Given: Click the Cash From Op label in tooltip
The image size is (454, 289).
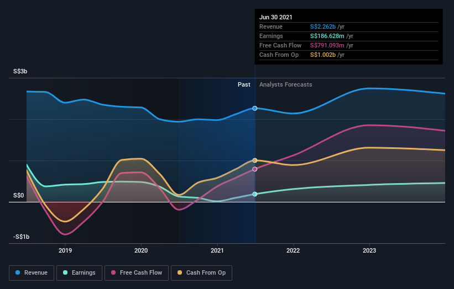Looking at the screenshot, I should (279, 55).
